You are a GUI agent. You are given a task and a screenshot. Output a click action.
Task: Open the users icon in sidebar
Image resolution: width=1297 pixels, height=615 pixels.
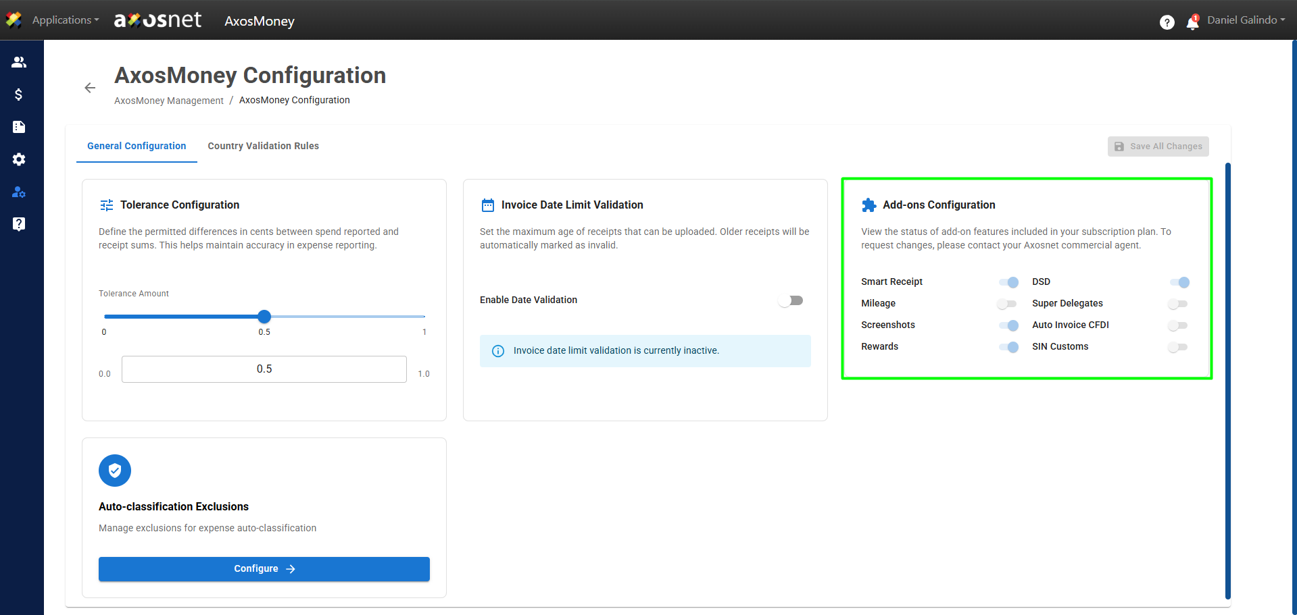(19, 62)
